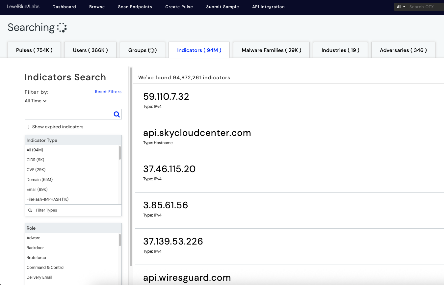Image resolution: width=444 pixels, height=285 pixels.
Task: Click the indicators search text field
Action: [68, 114]
